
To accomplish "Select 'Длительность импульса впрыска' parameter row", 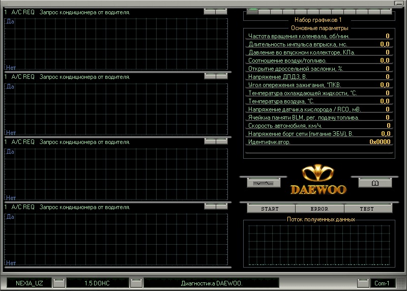I will 319,44.
